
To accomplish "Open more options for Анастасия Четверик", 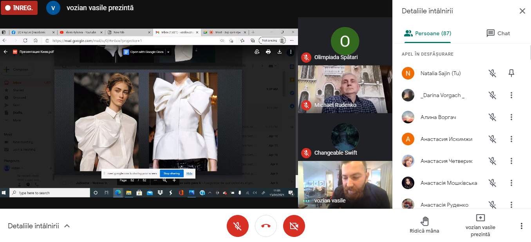I will coord(511,161).
